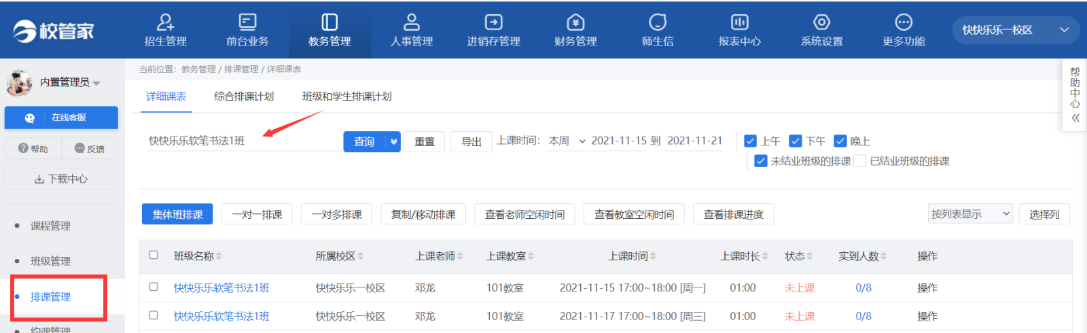The height and width of the screenshot is (333, 1087).
Task: Open the 招生管理 icon in top navigation
Action: pyautogui.click(x=165, y=22)
